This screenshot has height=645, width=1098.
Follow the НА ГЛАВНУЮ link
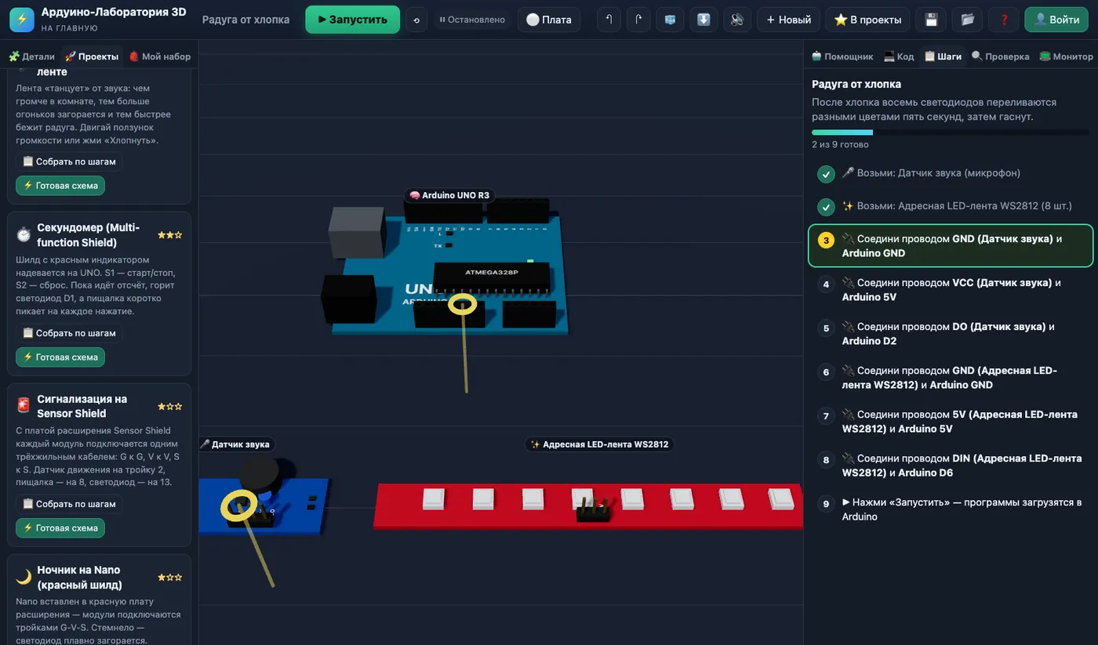click(x=70, y=28)
